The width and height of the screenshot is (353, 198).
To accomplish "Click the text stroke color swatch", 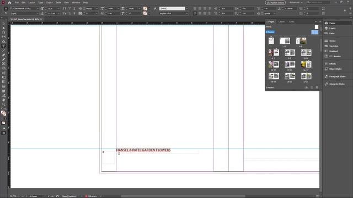I will coord(145,13).
